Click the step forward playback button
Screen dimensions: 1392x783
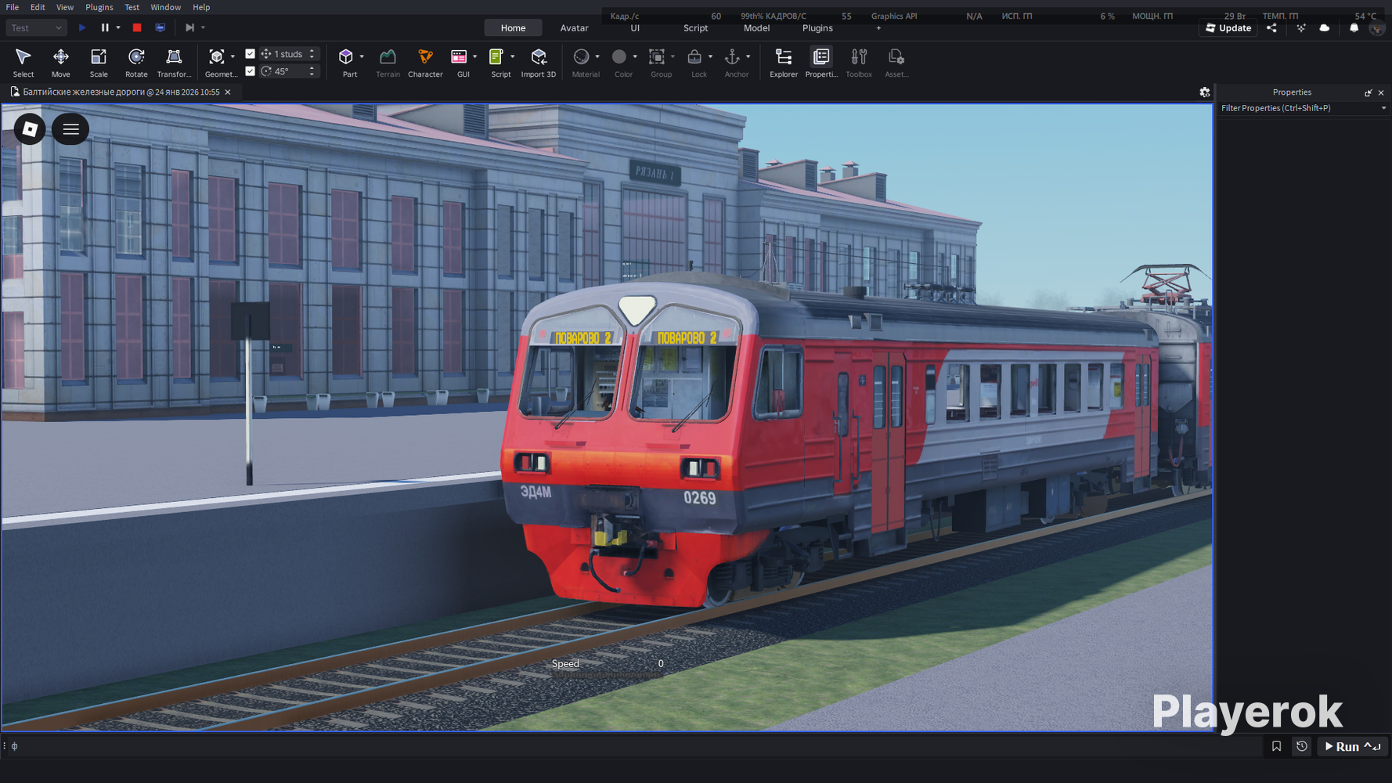click(x=189, y=28)
